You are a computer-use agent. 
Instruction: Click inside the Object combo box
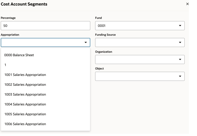[136, 76]
